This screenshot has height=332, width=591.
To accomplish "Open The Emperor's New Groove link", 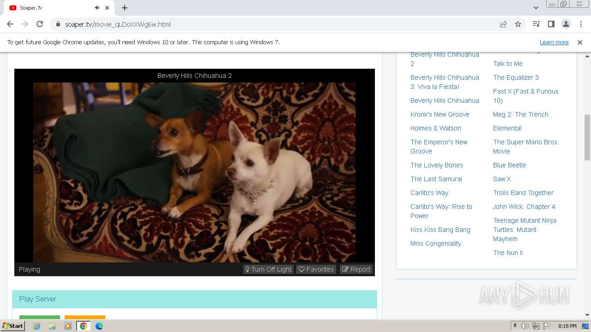I will [x=439, y=147].
